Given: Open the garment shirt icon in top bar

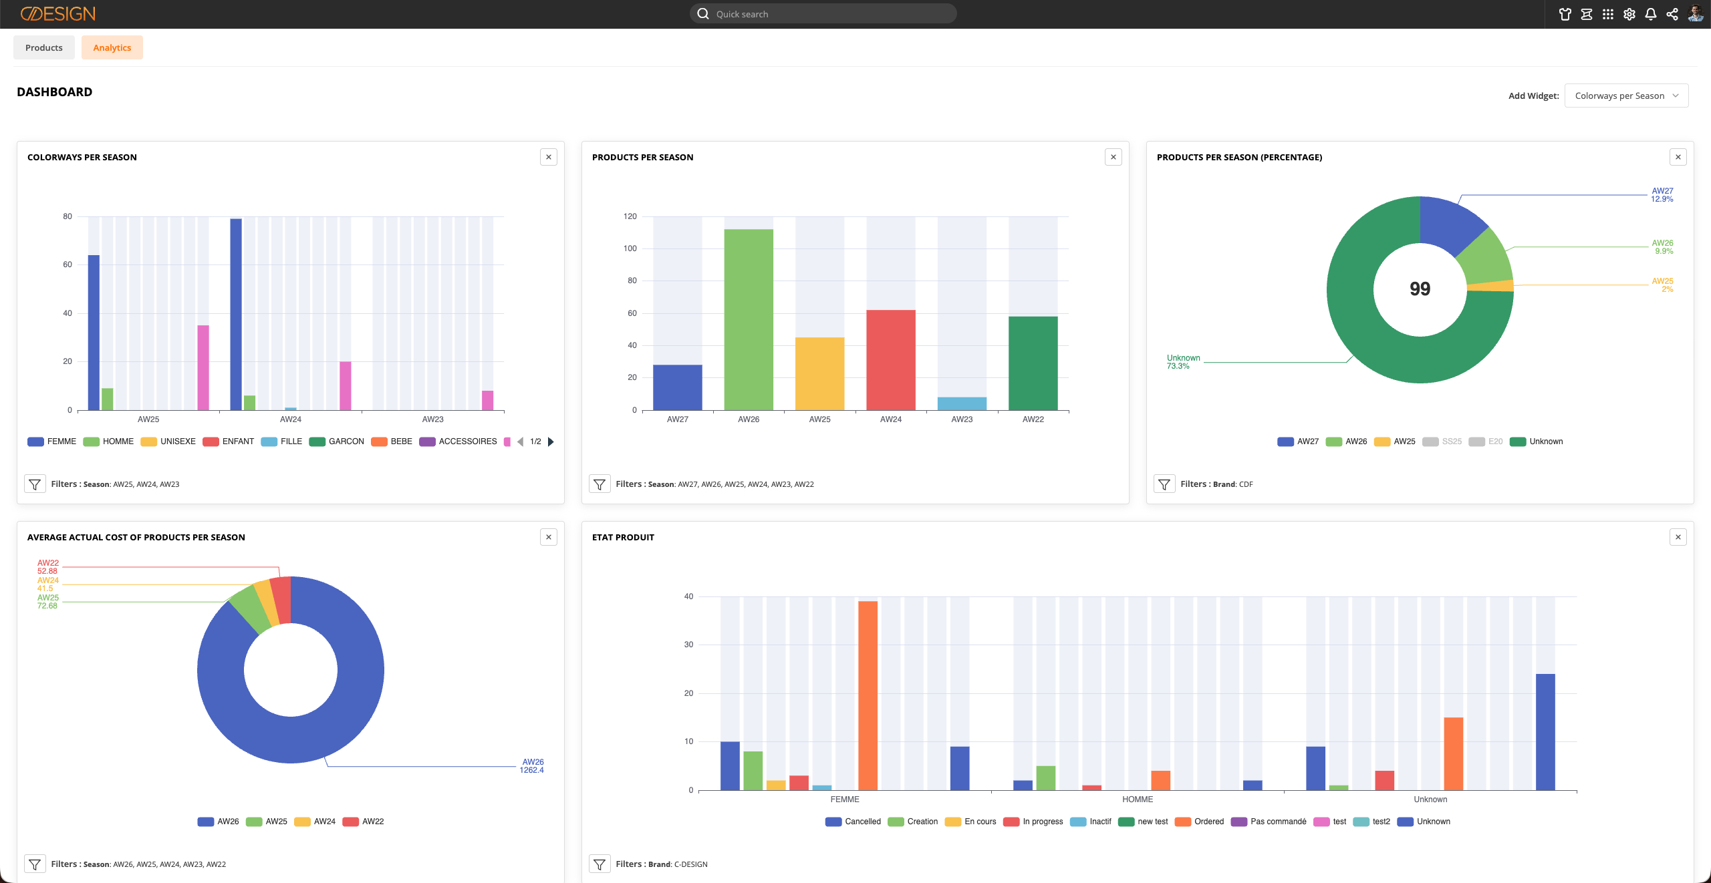Looking at the screenshot, I should tap(1565, 14).
